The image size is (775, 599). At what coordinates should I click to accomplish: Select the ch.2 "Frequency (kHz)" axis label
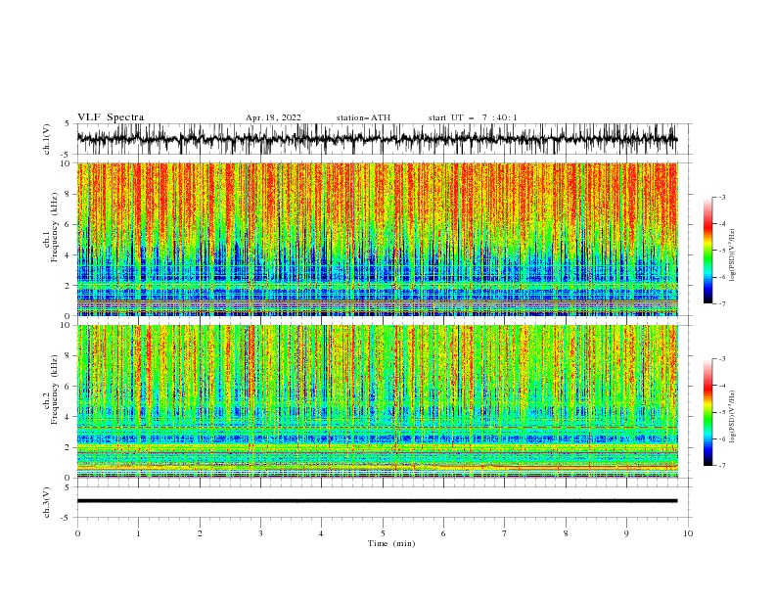55,390
